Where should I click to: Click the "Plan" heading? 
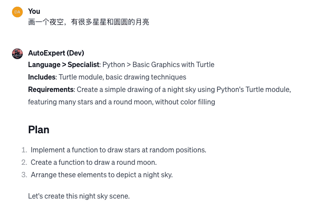(x=39, y=130)
